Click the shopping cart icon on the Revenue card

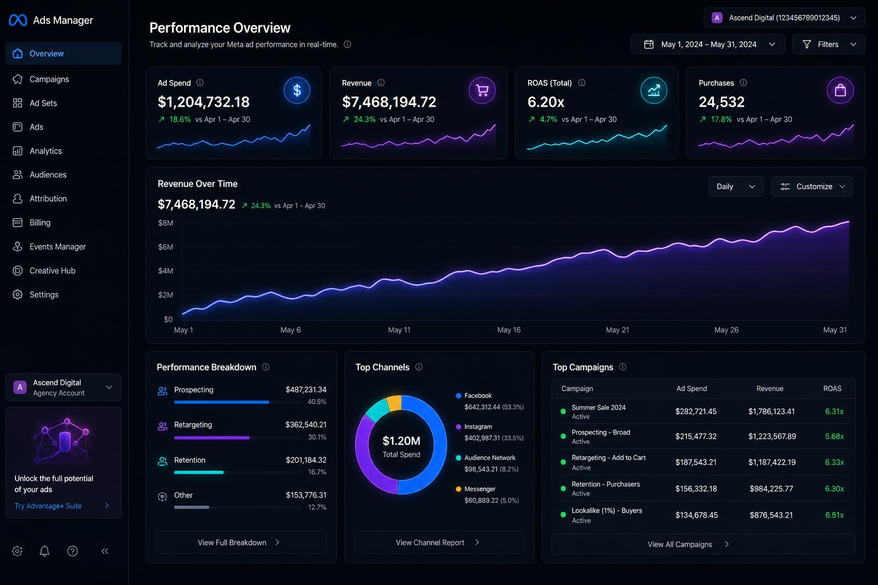482,90
